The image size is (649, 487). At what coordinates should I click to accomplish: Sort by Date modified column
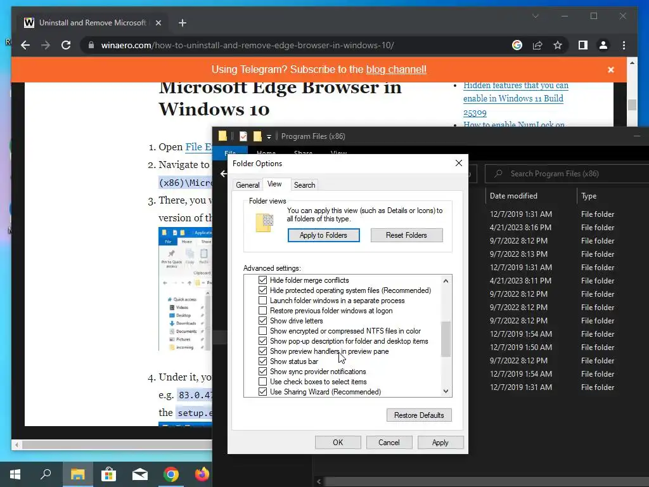point(513,196)
